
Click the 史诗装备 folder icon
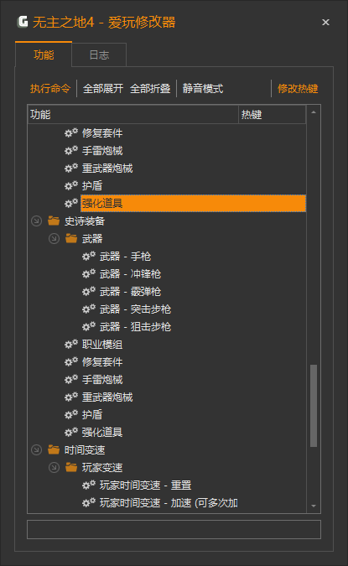(54, 221)
